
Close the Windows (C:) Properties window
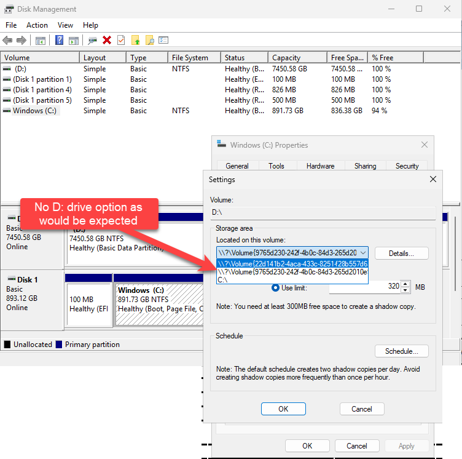(x=425, y=145)
